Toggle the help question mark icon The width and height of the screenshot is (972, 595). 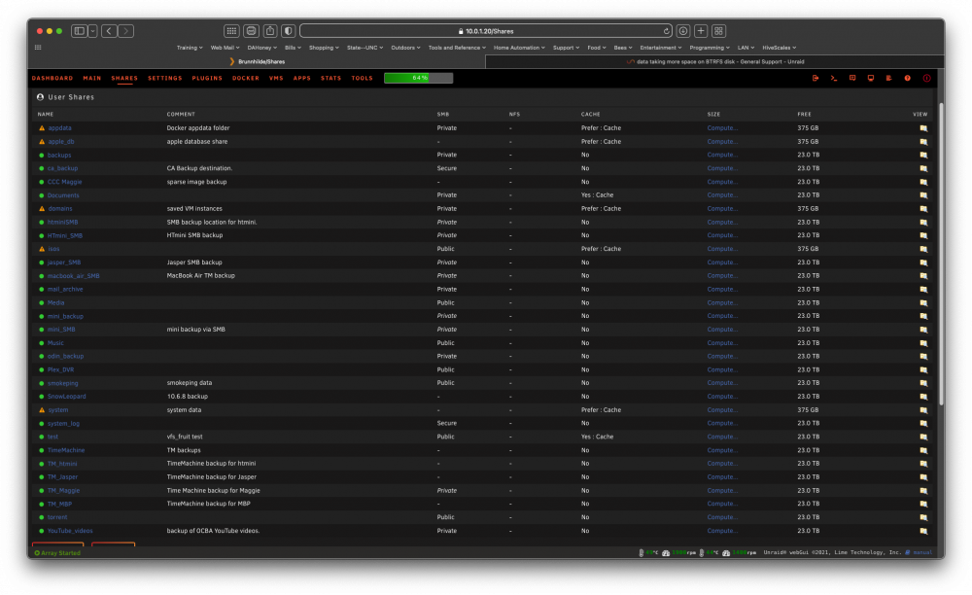[908, 78]
